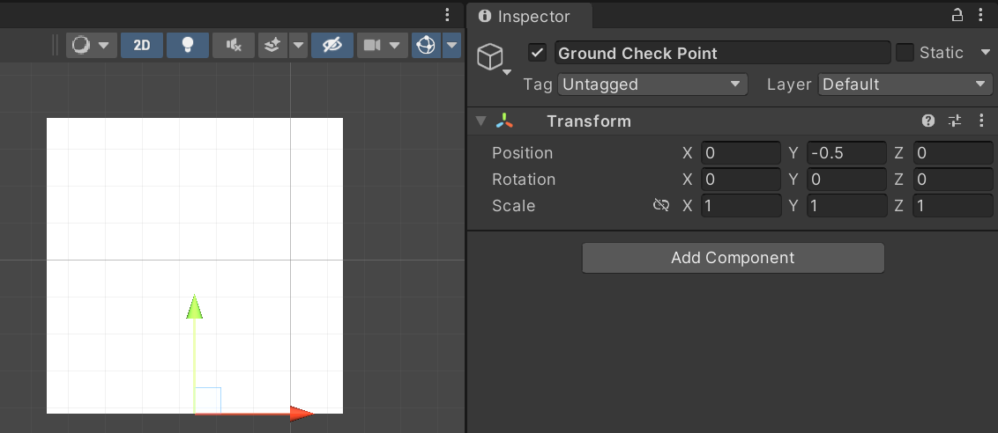Viewport: 998px width, 433px height.
Task: Open the Layer dropdown showing Default
Action: click(905, 84)
